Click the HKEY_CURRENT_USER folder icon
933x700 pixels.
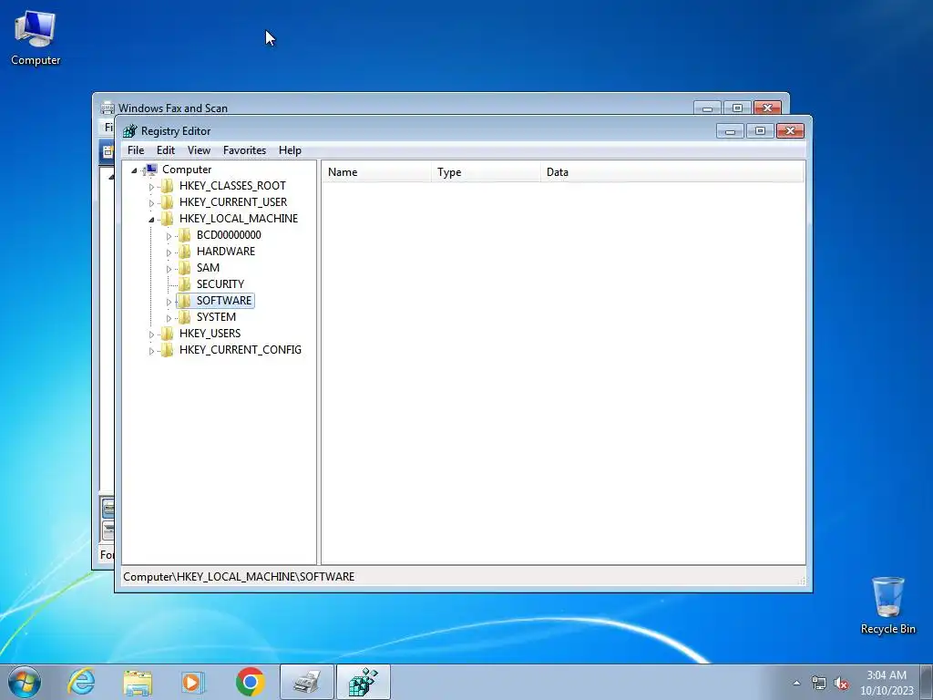(168, 202)
